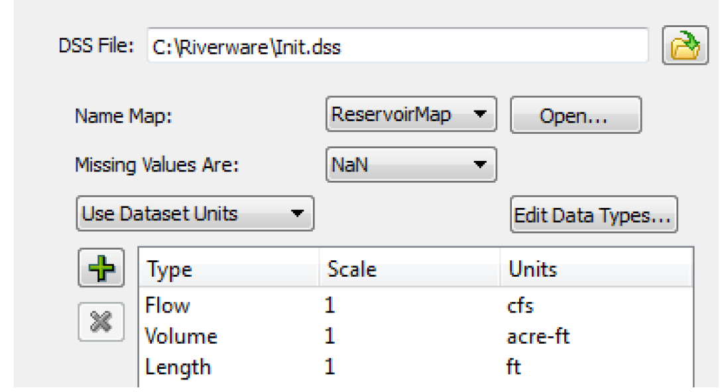Select the Length row in the table

[x=416, y=367]
